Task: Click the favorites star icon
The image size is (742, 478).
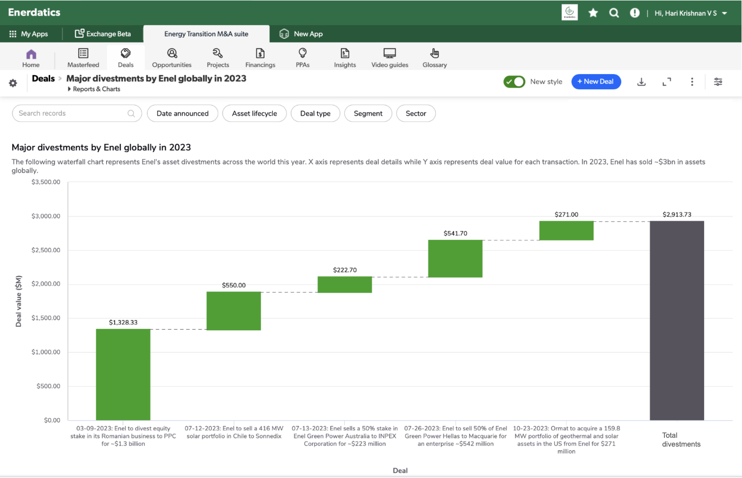Action: (593, 13)
